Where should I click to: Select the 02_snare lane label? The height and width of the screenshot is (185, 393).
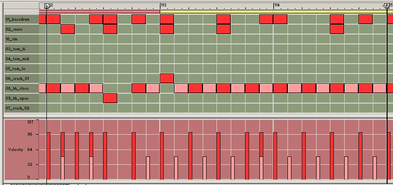[14, 29]
